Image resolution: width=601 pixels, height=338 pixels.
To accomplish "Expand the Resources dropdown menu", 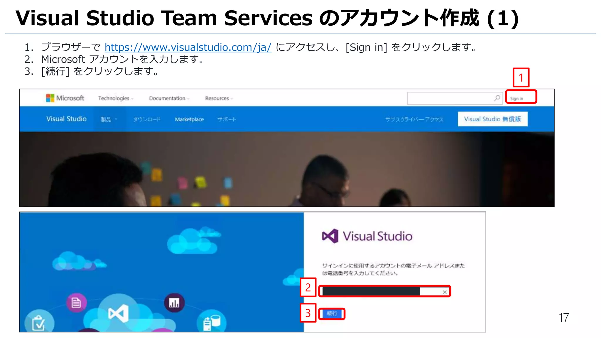I will click(219, 98).
